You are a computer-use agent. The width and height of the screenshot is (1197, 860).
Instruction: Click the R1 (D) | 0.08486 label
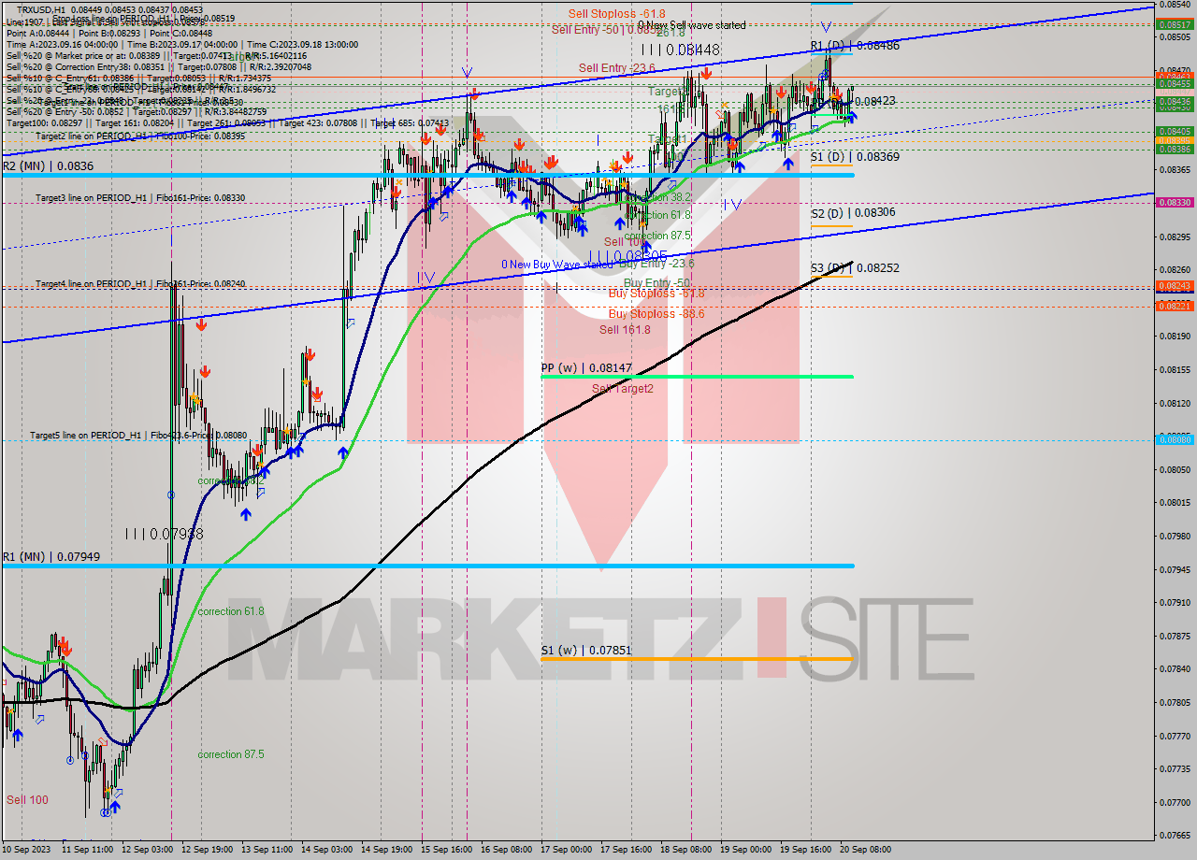[855, 45]
